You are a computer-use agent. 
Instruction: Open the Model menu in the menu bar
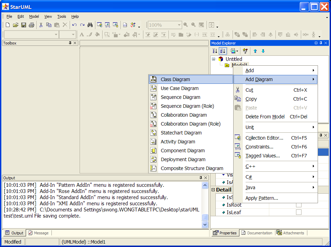[x=34, y=16]
